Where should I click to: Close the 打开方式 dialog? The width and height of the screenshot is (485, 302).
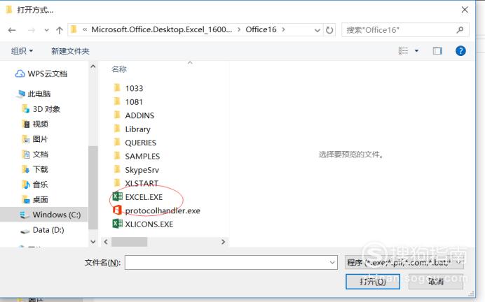tap(465, 10)
